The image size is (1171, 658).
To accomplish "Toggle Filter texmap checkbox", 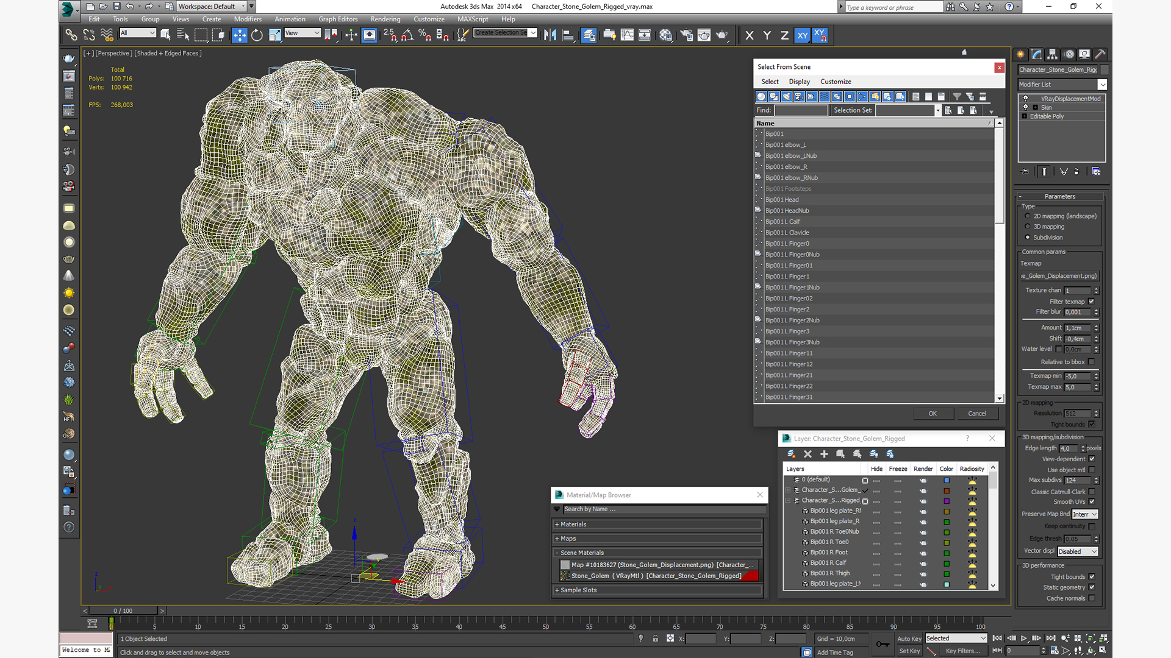I will click(1092, 302).
